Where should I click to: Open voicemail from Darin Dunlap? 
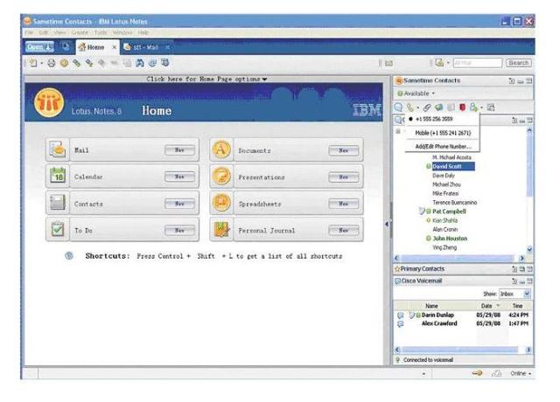tap(463, 315)
